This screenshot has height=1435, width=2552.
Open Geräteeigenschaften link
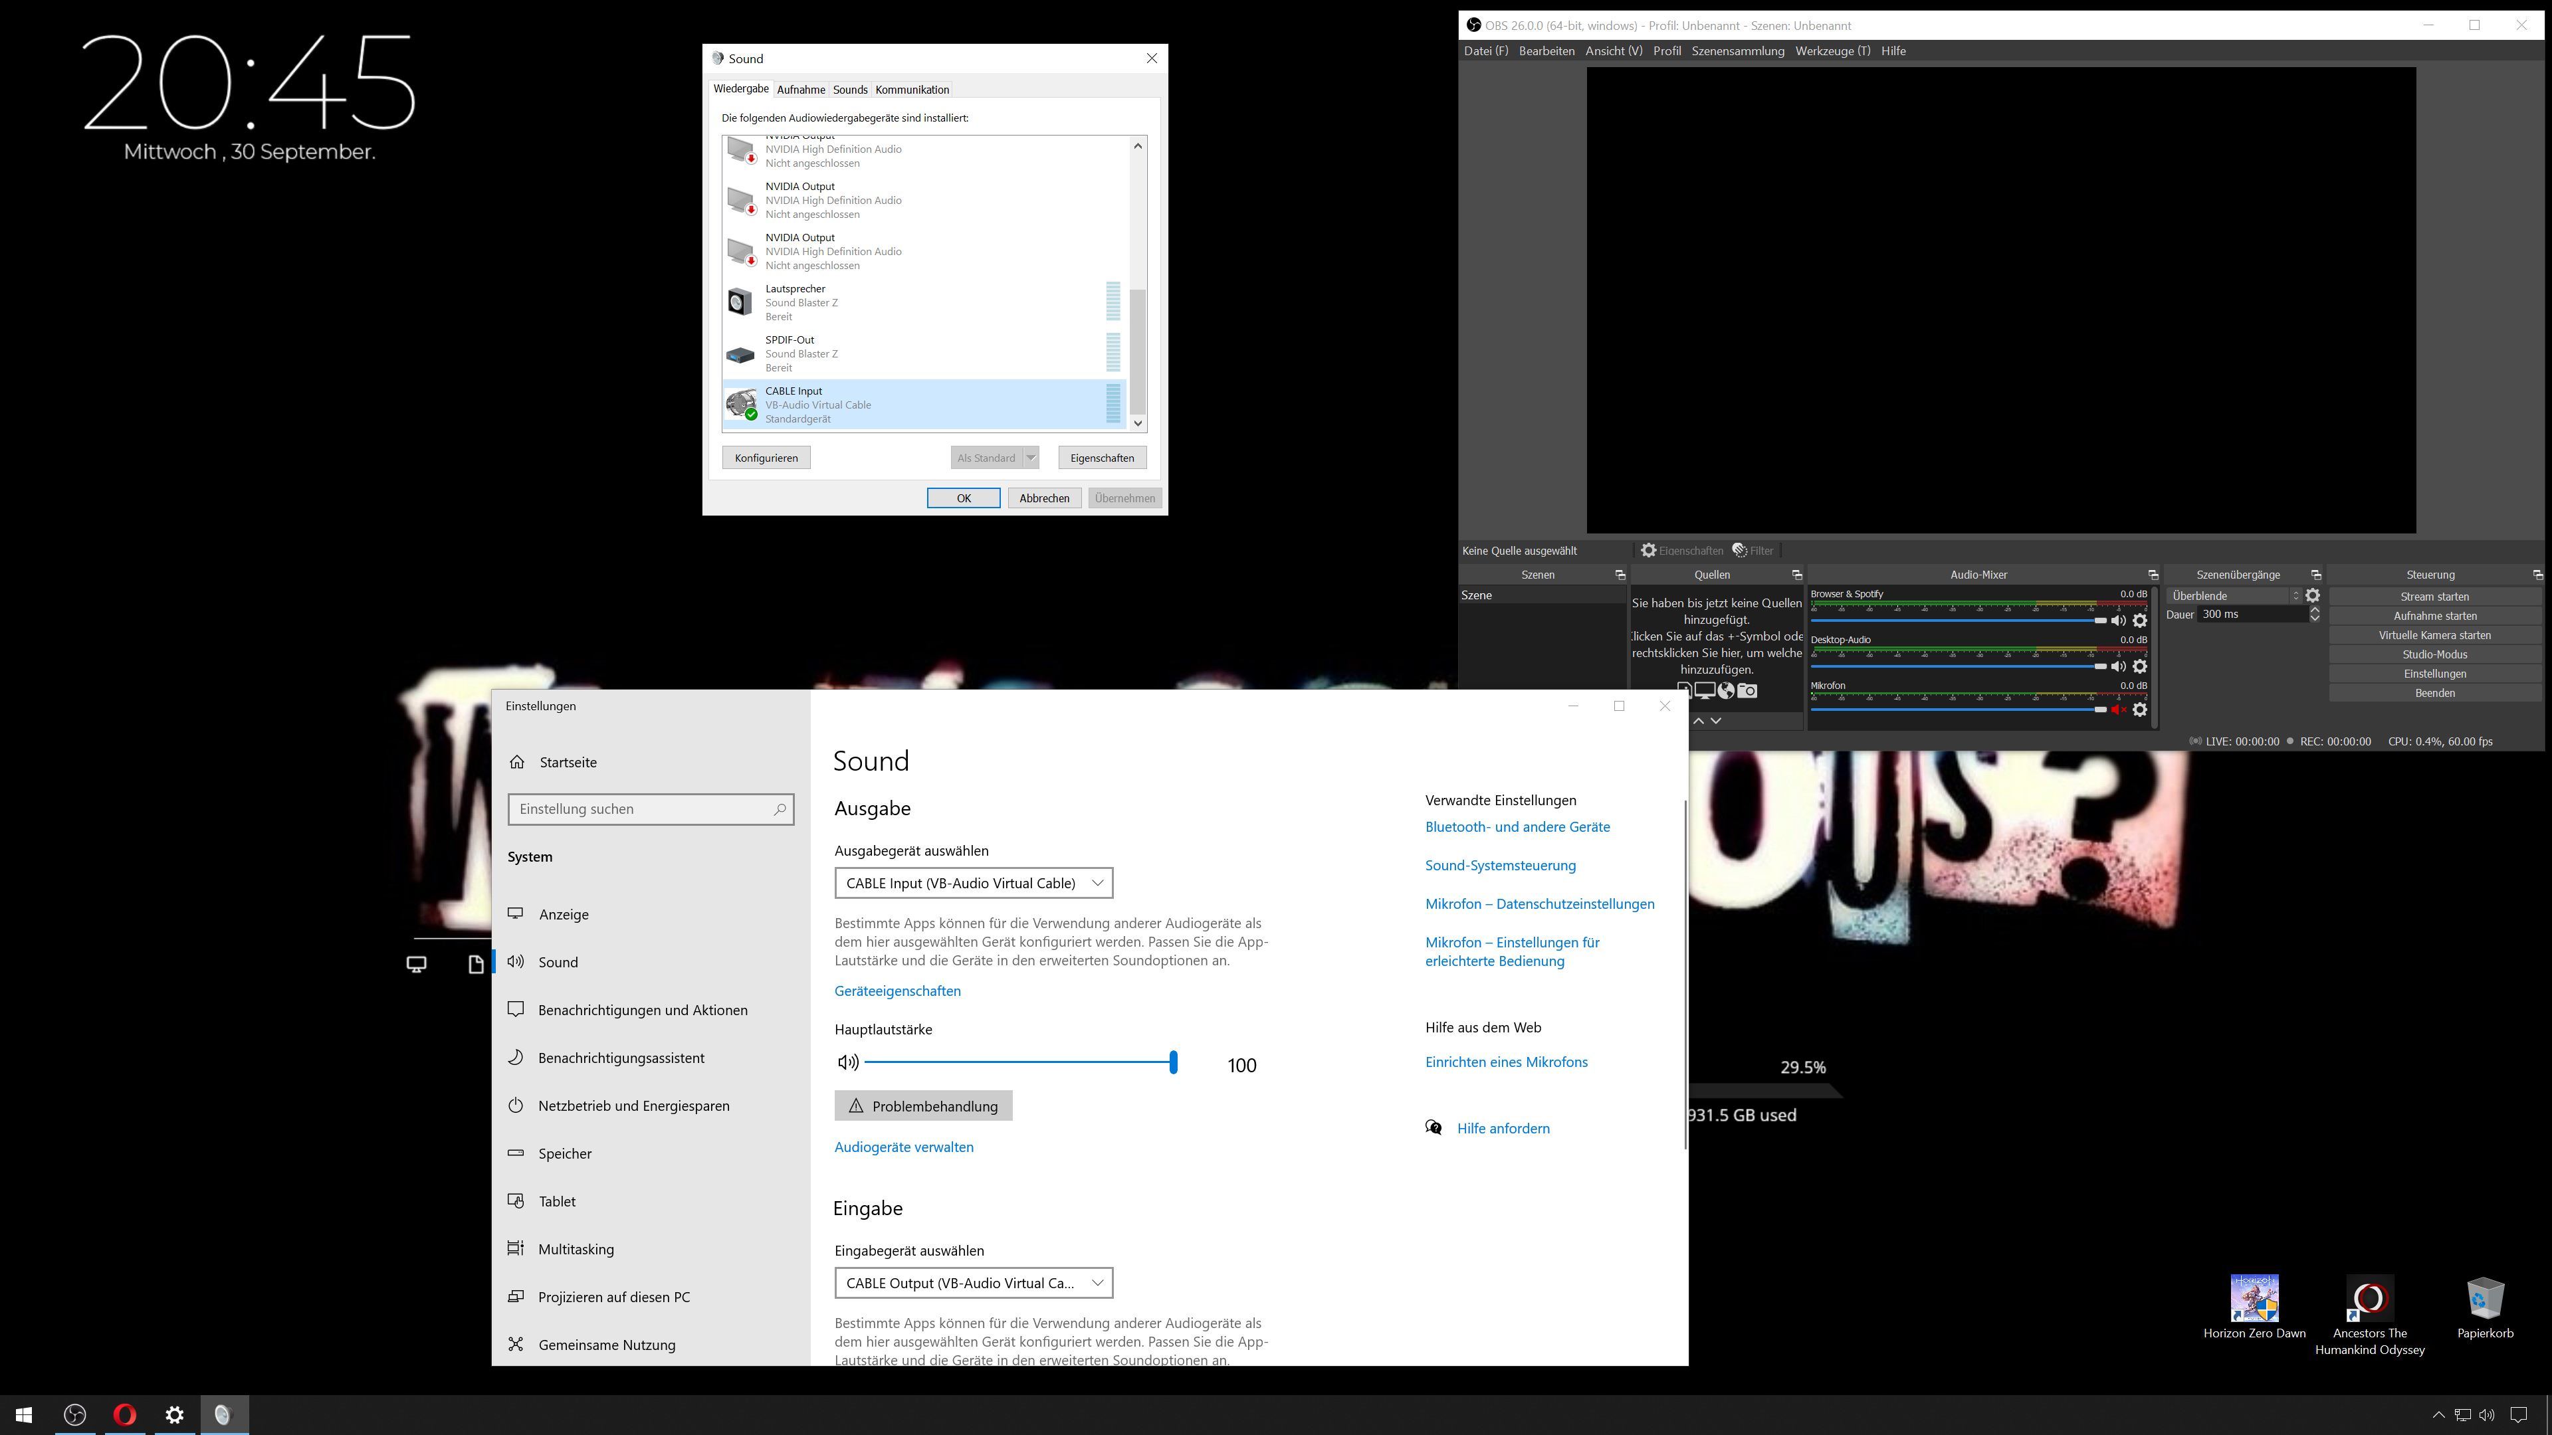pyautogui.click(x=897, y=991)
